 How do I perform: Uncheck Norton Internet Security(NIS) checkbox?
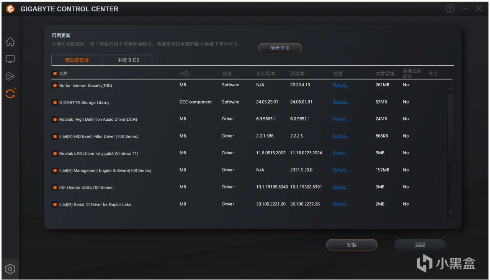[x=55, y=86]
